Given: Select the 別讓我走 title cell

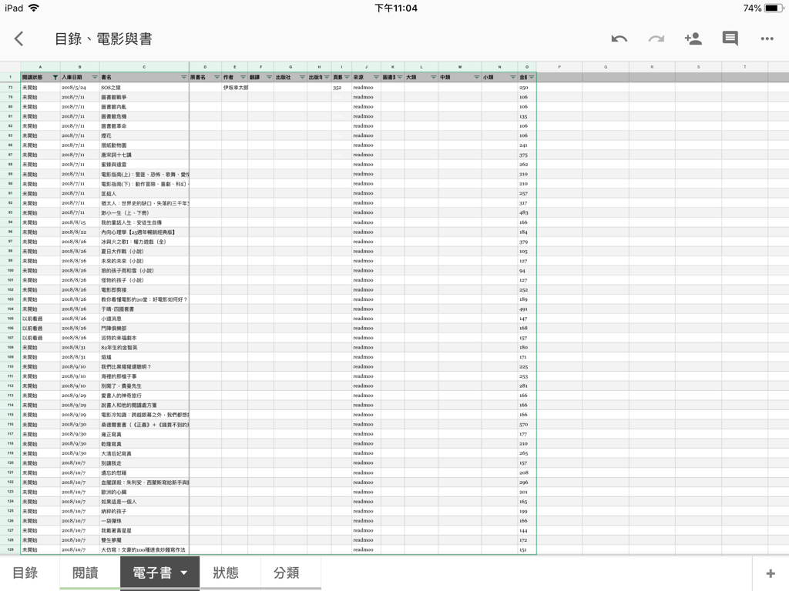Looking at the screenshot, I should click(144, 462).
